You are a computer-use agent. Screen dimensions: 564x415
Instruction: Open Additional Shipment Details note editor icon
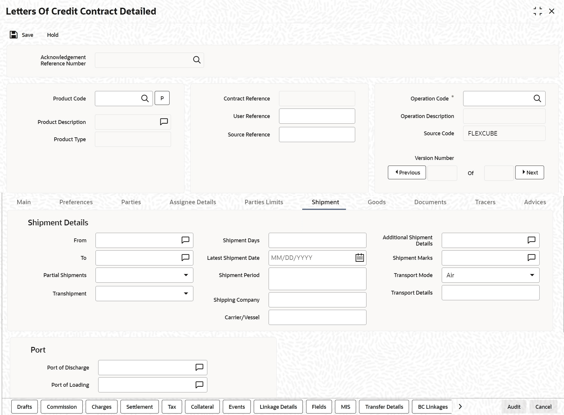click(x=531, y=240)
